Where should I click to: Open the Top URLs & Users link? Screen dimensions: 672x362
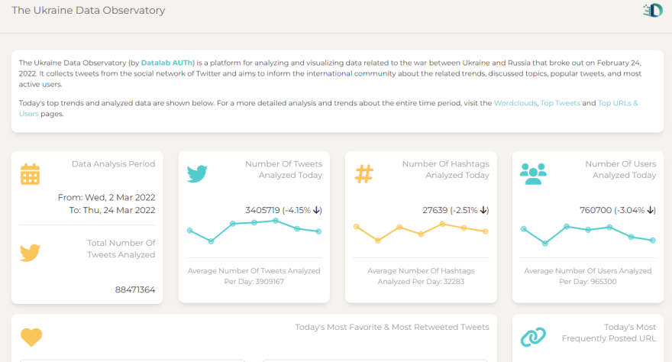tap(618, 102)
